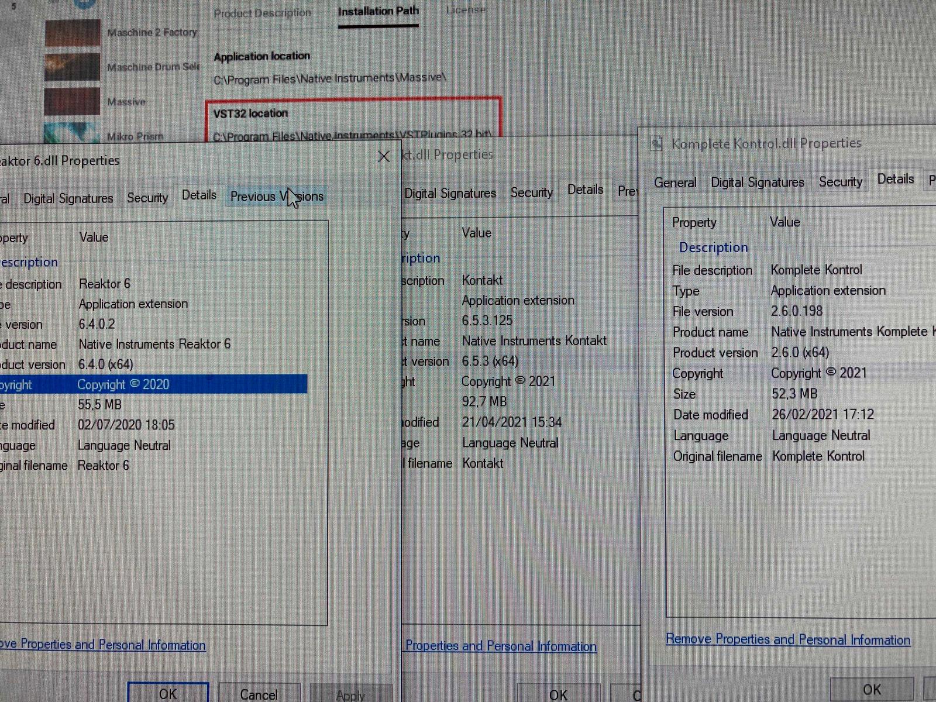Screen dimensions: 936x702
Task: Select the Maschine Drum Selection thumbnail
Action: coord(73,67)
